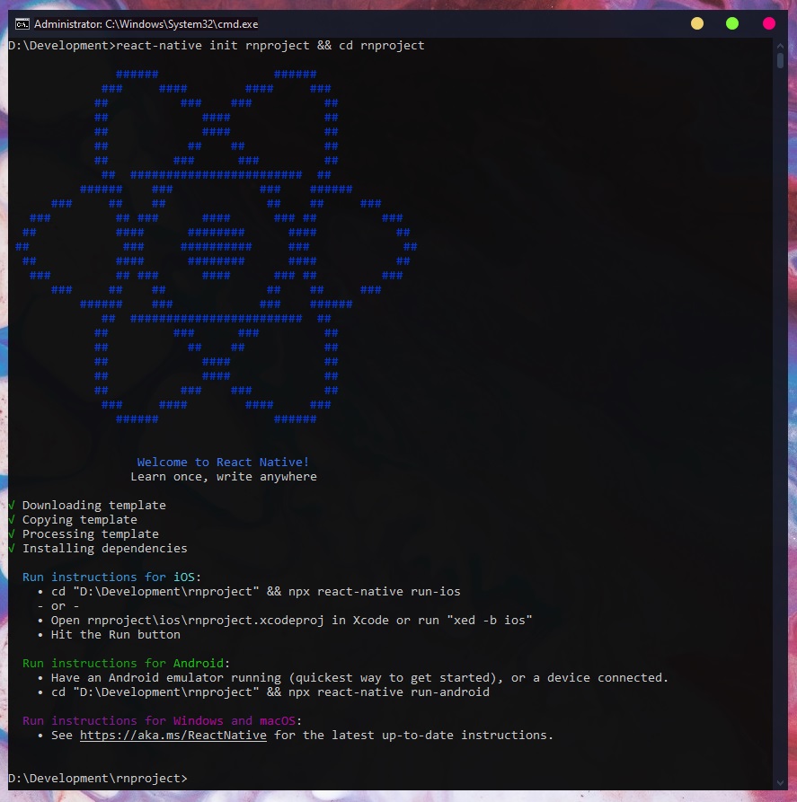This screenshot has height=802, width=797.
Task: Click the green maximize circle button
Action: point(732,23)
